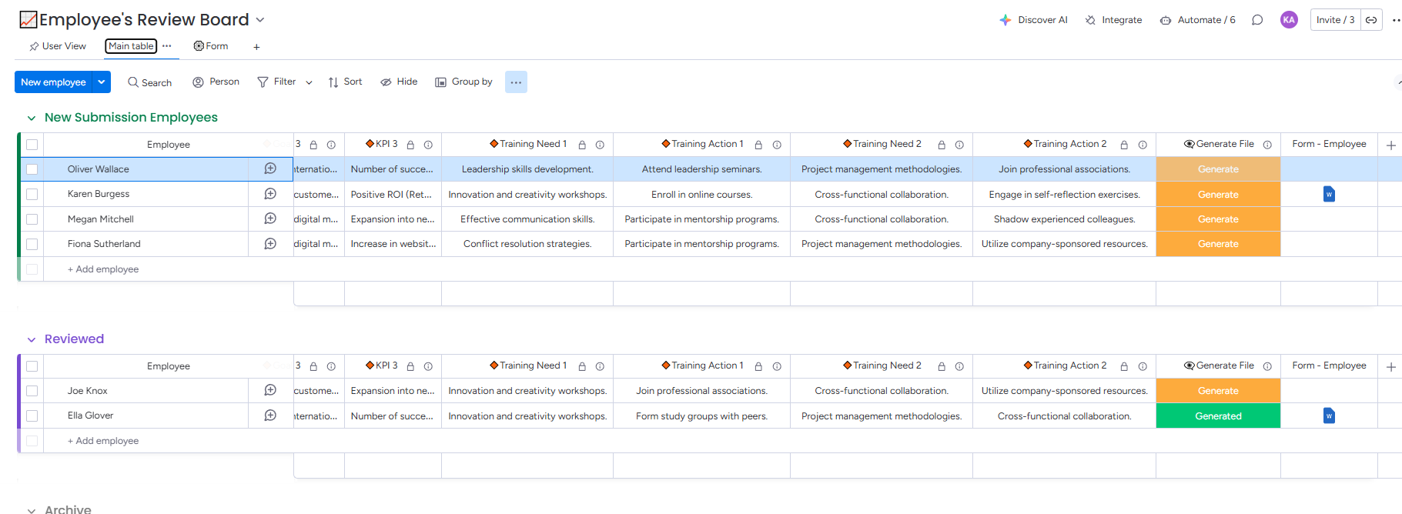Switch to Form tab
This screenshot has width=1402, height=514.
coord(211,46)
